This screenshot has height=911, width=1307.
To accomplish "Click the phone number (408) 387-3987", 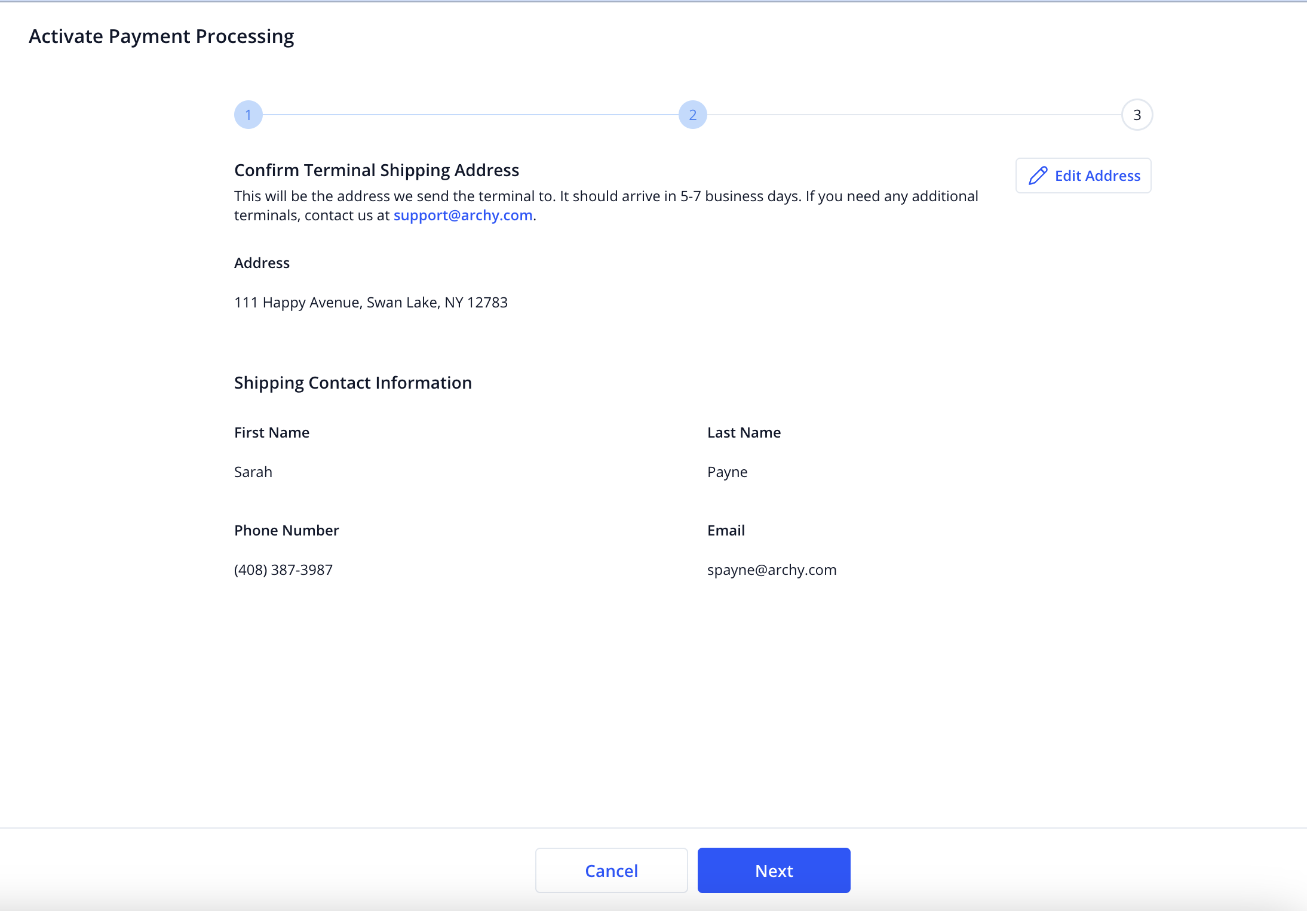I will tap(284, 570).
